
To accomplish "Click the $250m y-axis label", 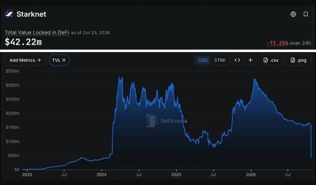I will tap(12, 99).
